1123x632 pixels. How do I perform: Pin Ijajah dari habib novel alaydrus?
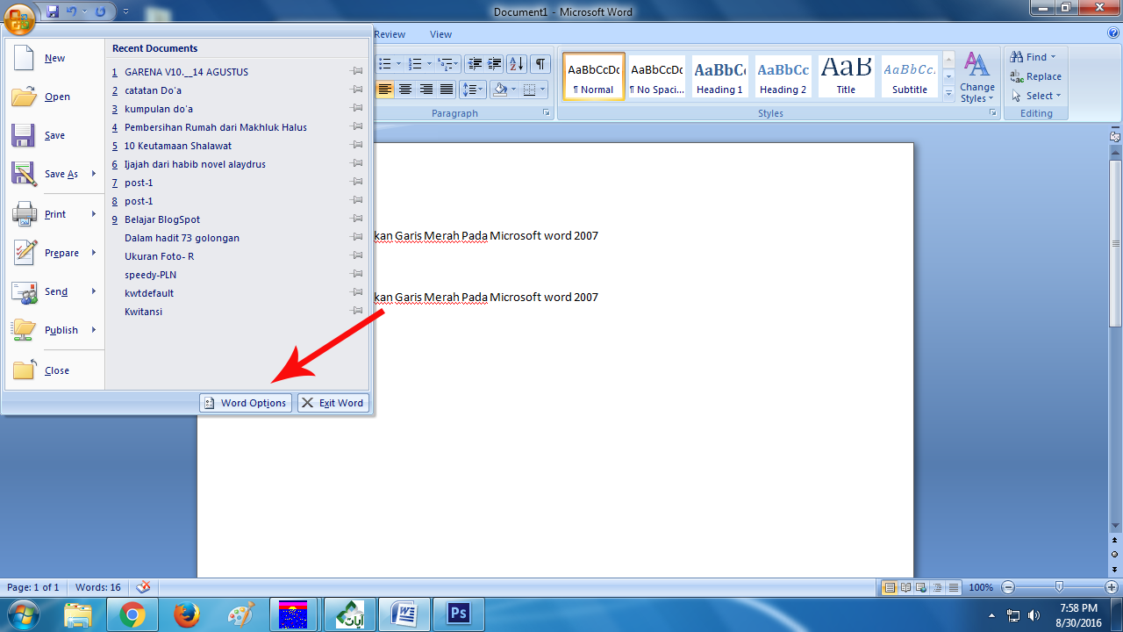357,164
